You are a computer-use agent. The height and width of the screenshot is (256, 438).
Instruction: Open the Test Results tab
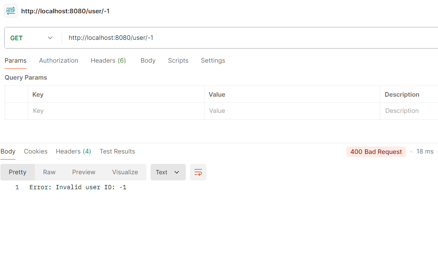tap(117, 151)
